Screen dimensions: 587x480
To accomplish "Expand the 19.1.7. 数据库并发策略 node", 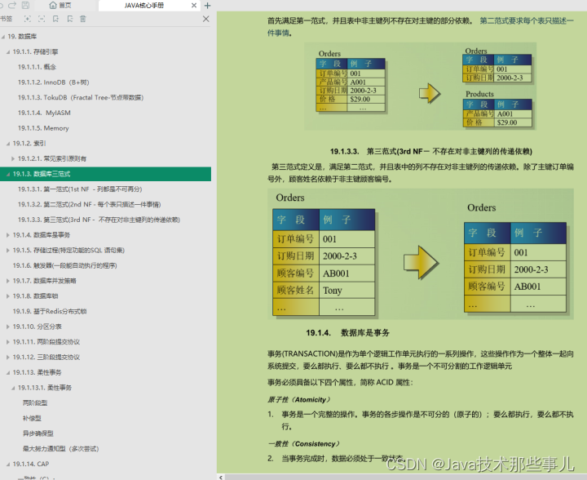I will coord(8,281).
